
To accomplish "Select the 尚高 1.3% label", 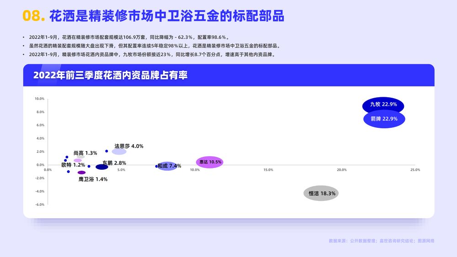I will 85,153.
